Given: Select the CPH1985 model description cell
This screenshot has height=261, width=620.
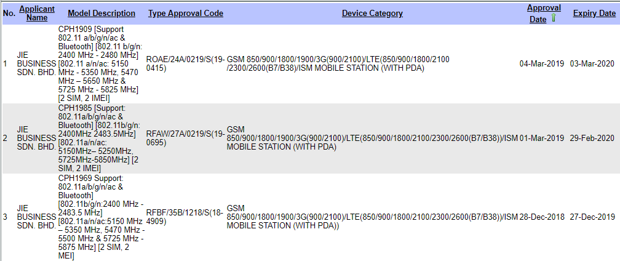Looking at the screenshot, I should click(98, 138).
